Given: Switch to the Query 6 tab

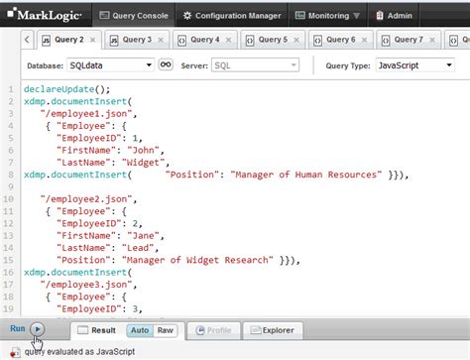Looking at the screenshot, I should (x=341, y=40).
